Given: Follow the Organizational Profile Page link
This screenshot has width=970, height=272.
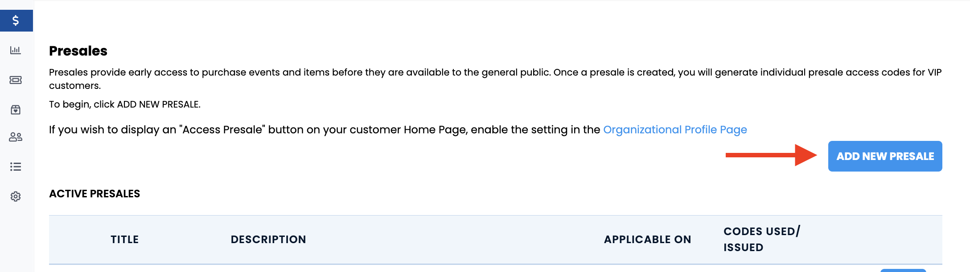Looking at the screenshot, I should click(675, 129).
